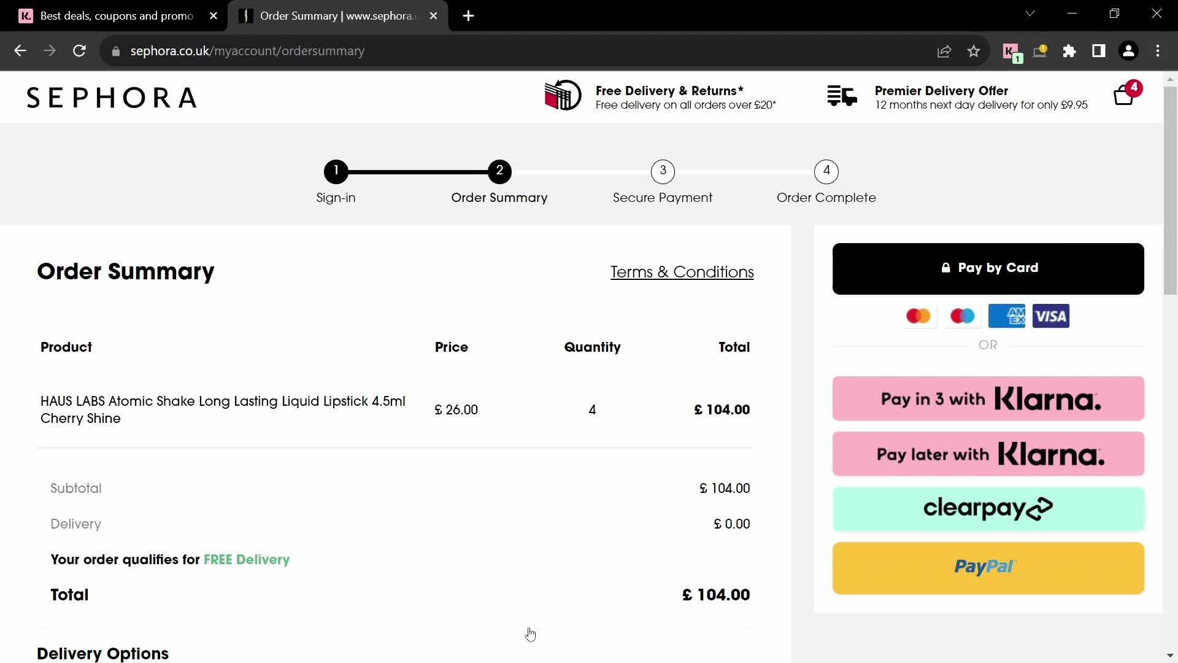The image size is (1178, 663).
Task: Open a new browser tab
Action: [x=468, y=16]
